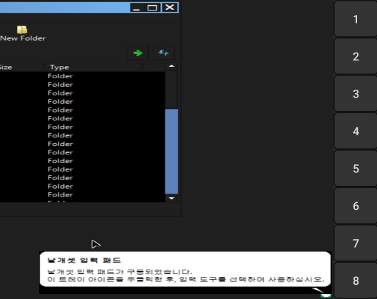The image size is (377, 299).
Task: Select number pad key 6
Action: (x=356, y=206)
